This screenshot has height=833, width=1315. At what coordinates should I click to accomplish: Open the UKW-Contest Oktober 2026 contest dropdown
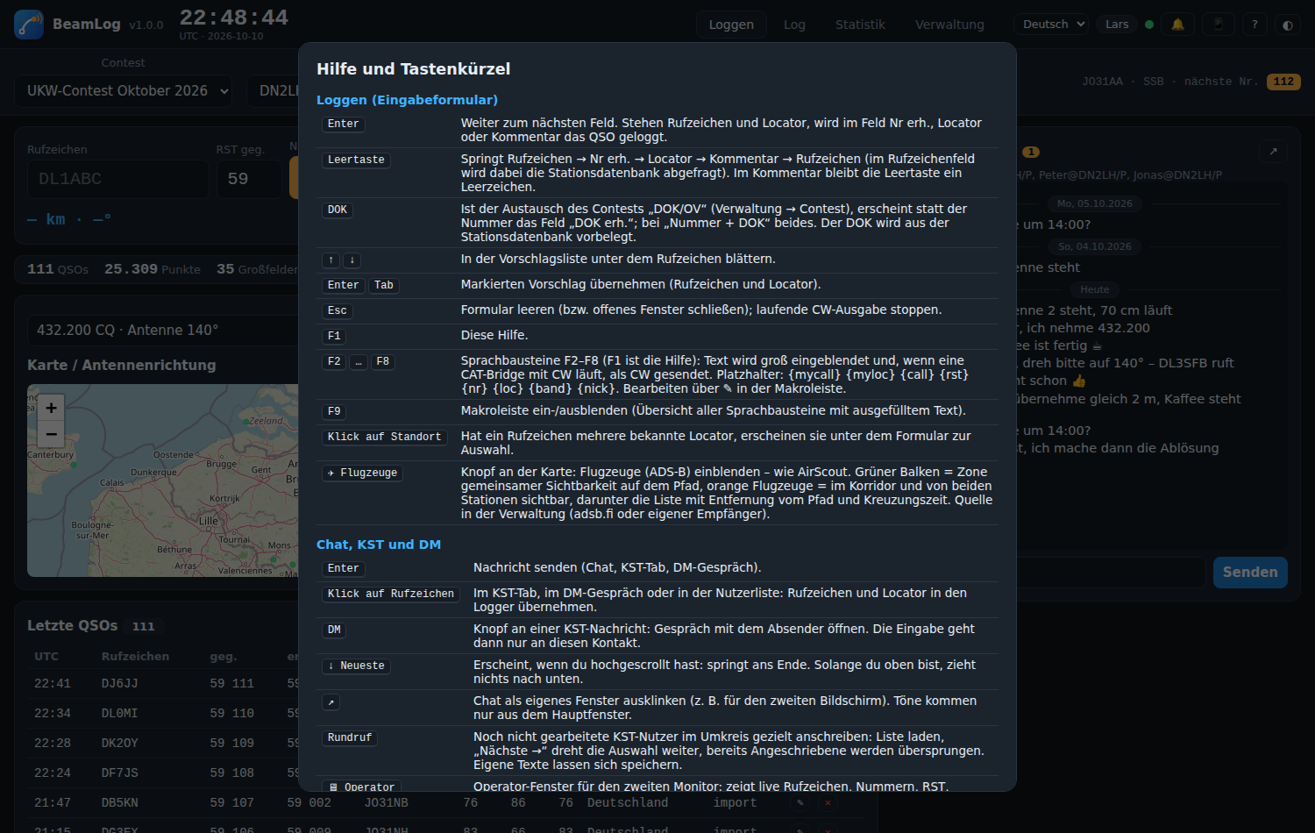coord(124,91)
